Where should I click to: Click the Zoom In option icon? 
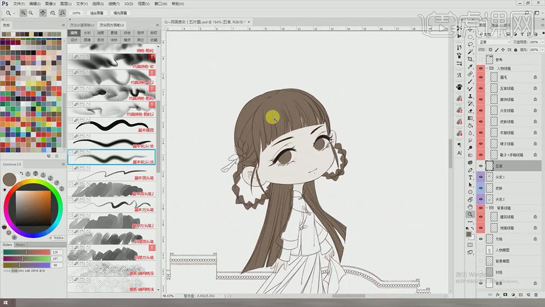[23, 13]
